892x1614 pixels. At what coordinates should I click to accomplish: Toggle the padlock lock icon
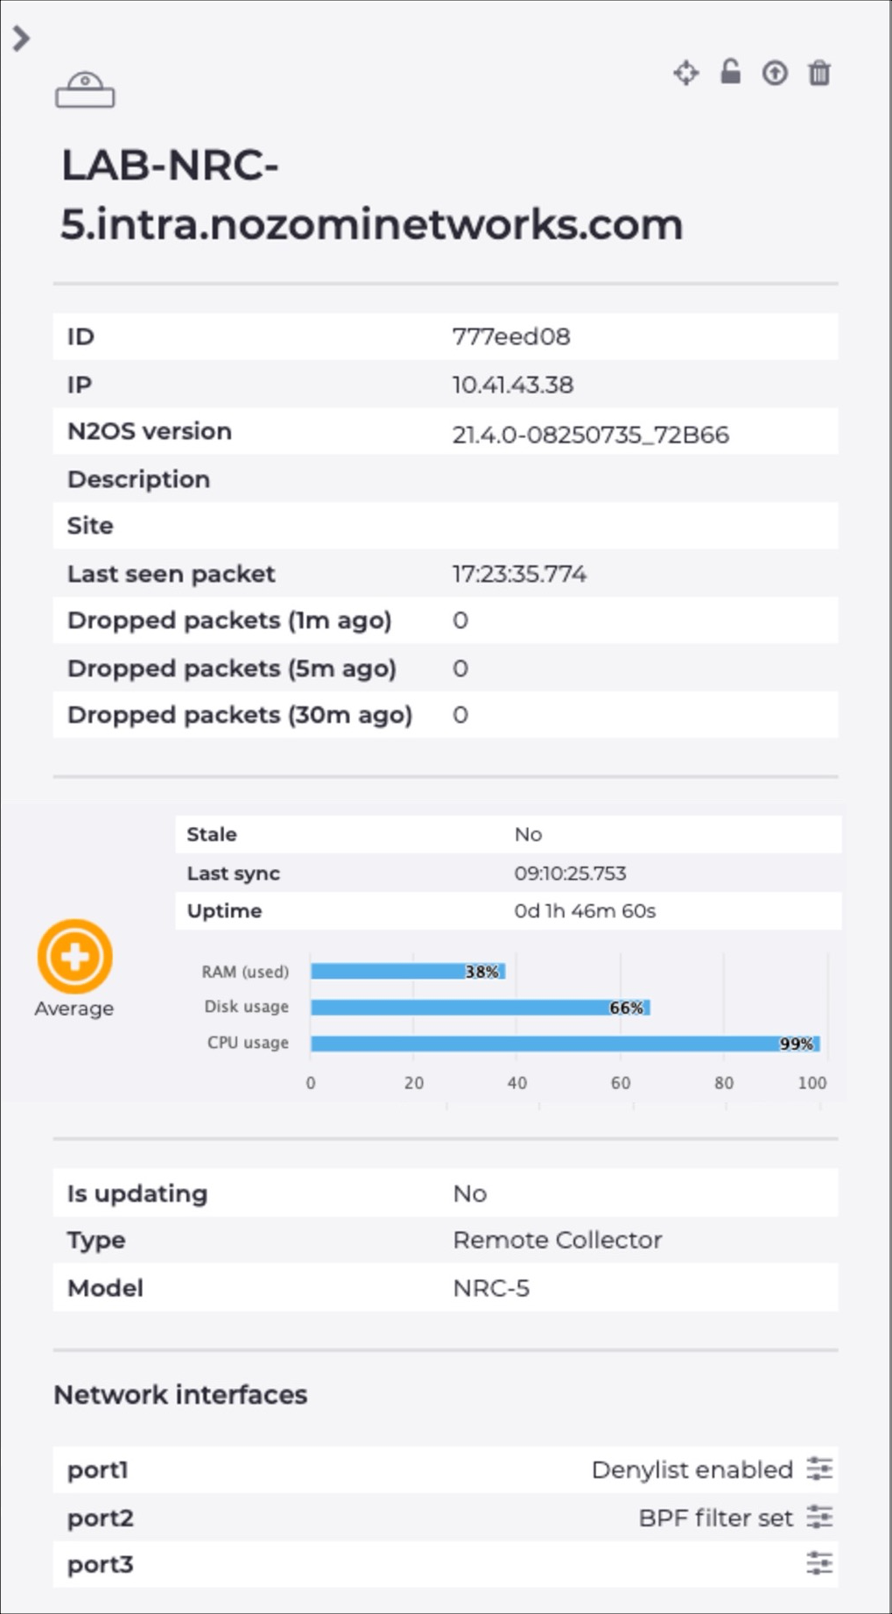pyautogui.click(x=730, y=72)
